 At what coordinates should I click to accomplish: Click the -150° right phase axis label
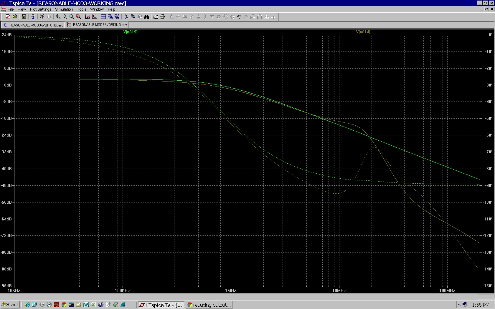click(488, 286)
